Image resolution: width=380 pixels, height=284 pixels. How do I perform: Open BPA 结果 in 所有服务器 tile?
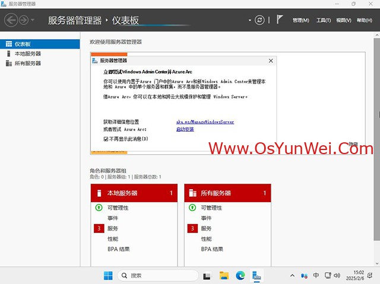click(x=212, y=249)
